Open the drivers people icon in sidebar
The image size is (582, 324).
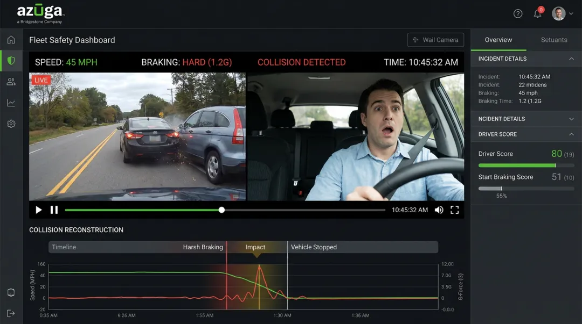click(x=11, y=82)
